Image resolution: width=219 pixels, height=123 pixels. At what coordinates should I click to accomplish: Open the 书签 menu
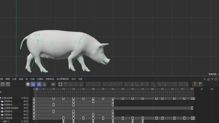coord(80,79)
